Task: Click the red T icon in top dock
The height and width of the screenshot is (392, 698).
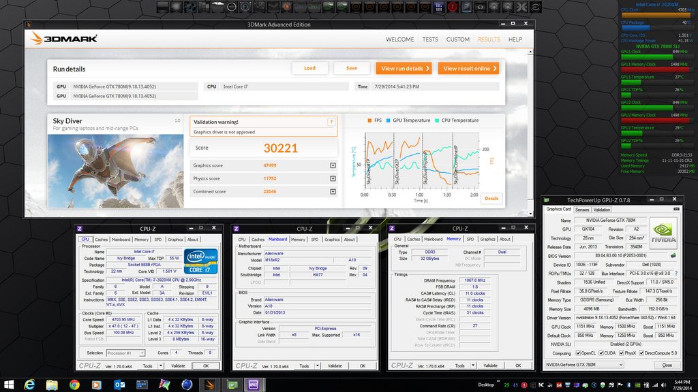Action: (x=453, y=7)
